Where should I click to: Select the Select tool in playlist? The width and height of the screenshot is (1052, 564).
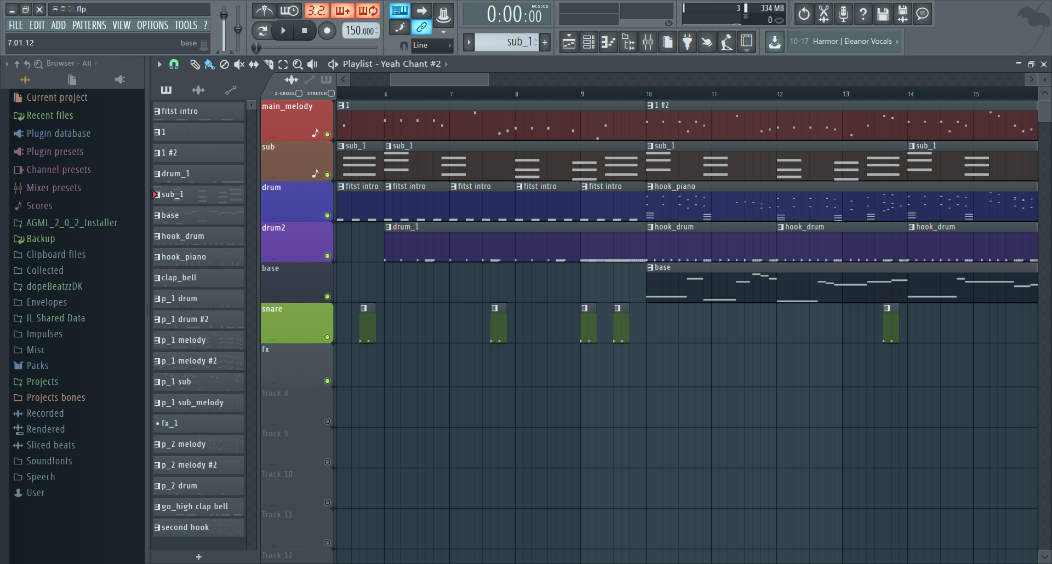[x=283, y=65]
